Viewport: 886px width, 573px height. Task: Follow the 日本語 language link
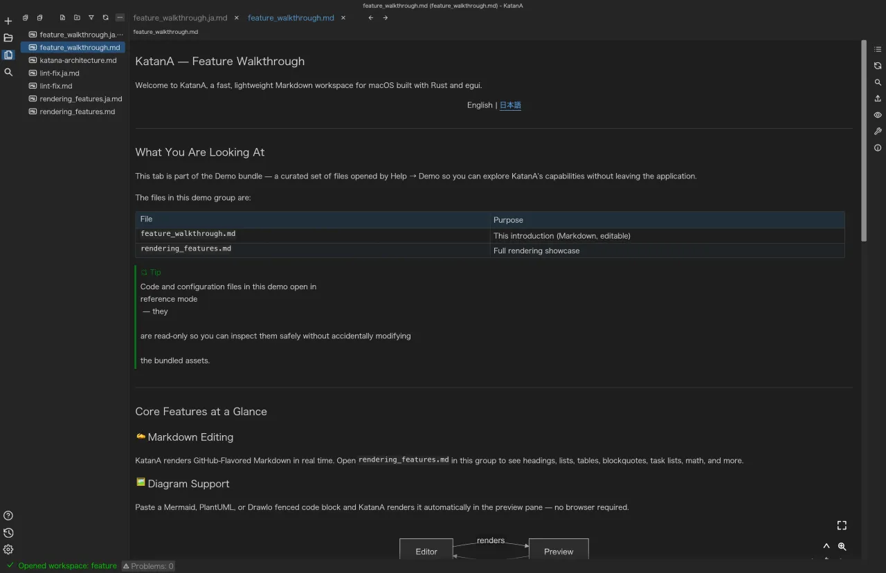(x=510, y=105)
